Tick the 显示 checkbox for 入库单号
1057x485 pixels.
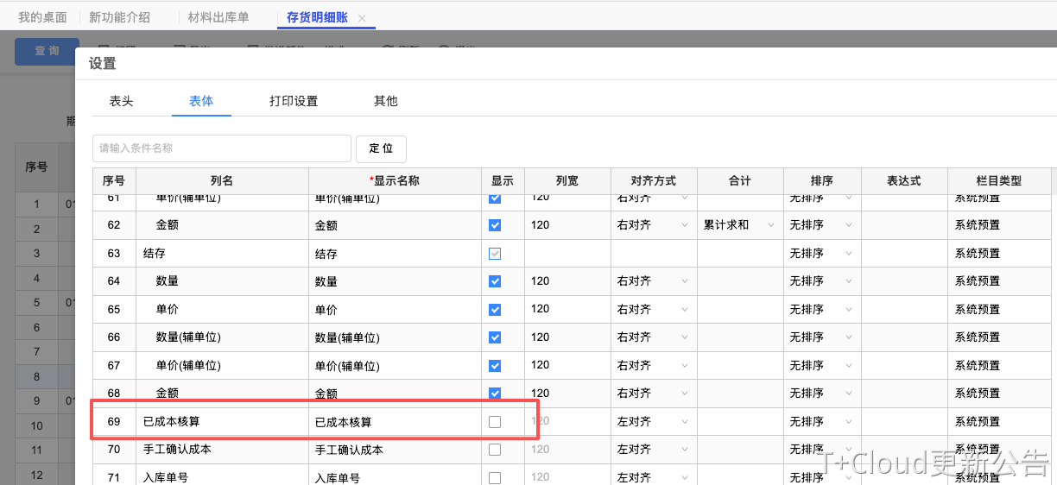495,478
